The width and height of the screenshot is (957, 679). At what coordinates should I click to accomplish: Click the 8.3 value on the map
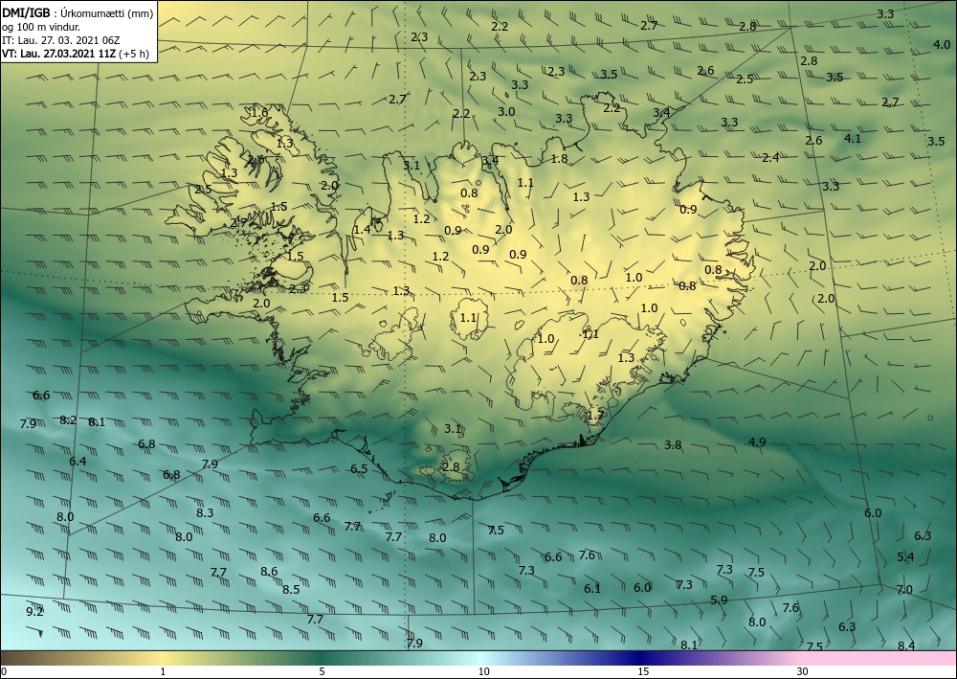(x=205, y=512)
